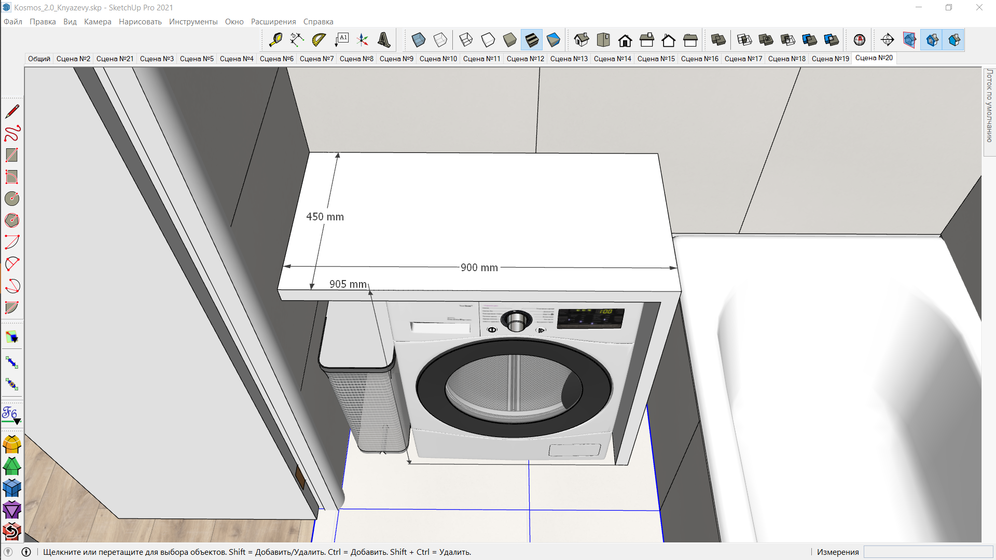Viewport: 996px width, 560px height.
Task: Click the 900 mm dimension label
Action: click(x=479, y=268)
